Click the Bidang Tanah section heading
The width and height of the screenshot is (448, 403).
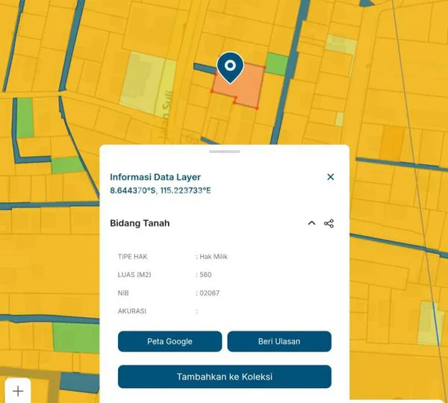[x=140, y=223]
